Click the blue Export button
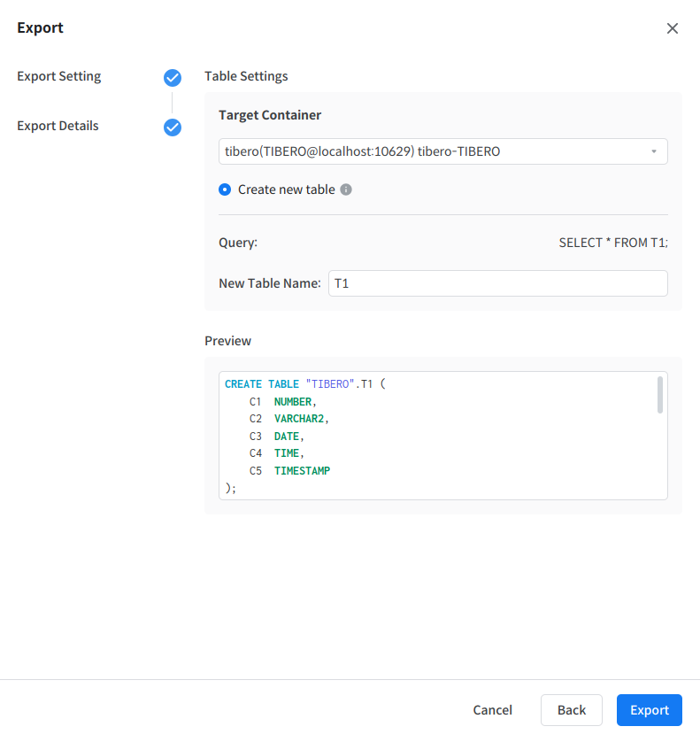This screenshot has height=742, width=700. (x=649, y=710)
